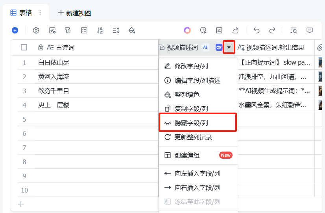Select cell 黄河入海流
The width and height of the screenshot is (325, 213).
[96, 76]
